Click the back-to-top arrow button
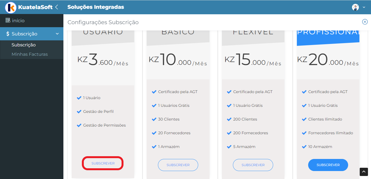Image resolution: width=371 pixels, height=179 pixels. pos(364,172)
